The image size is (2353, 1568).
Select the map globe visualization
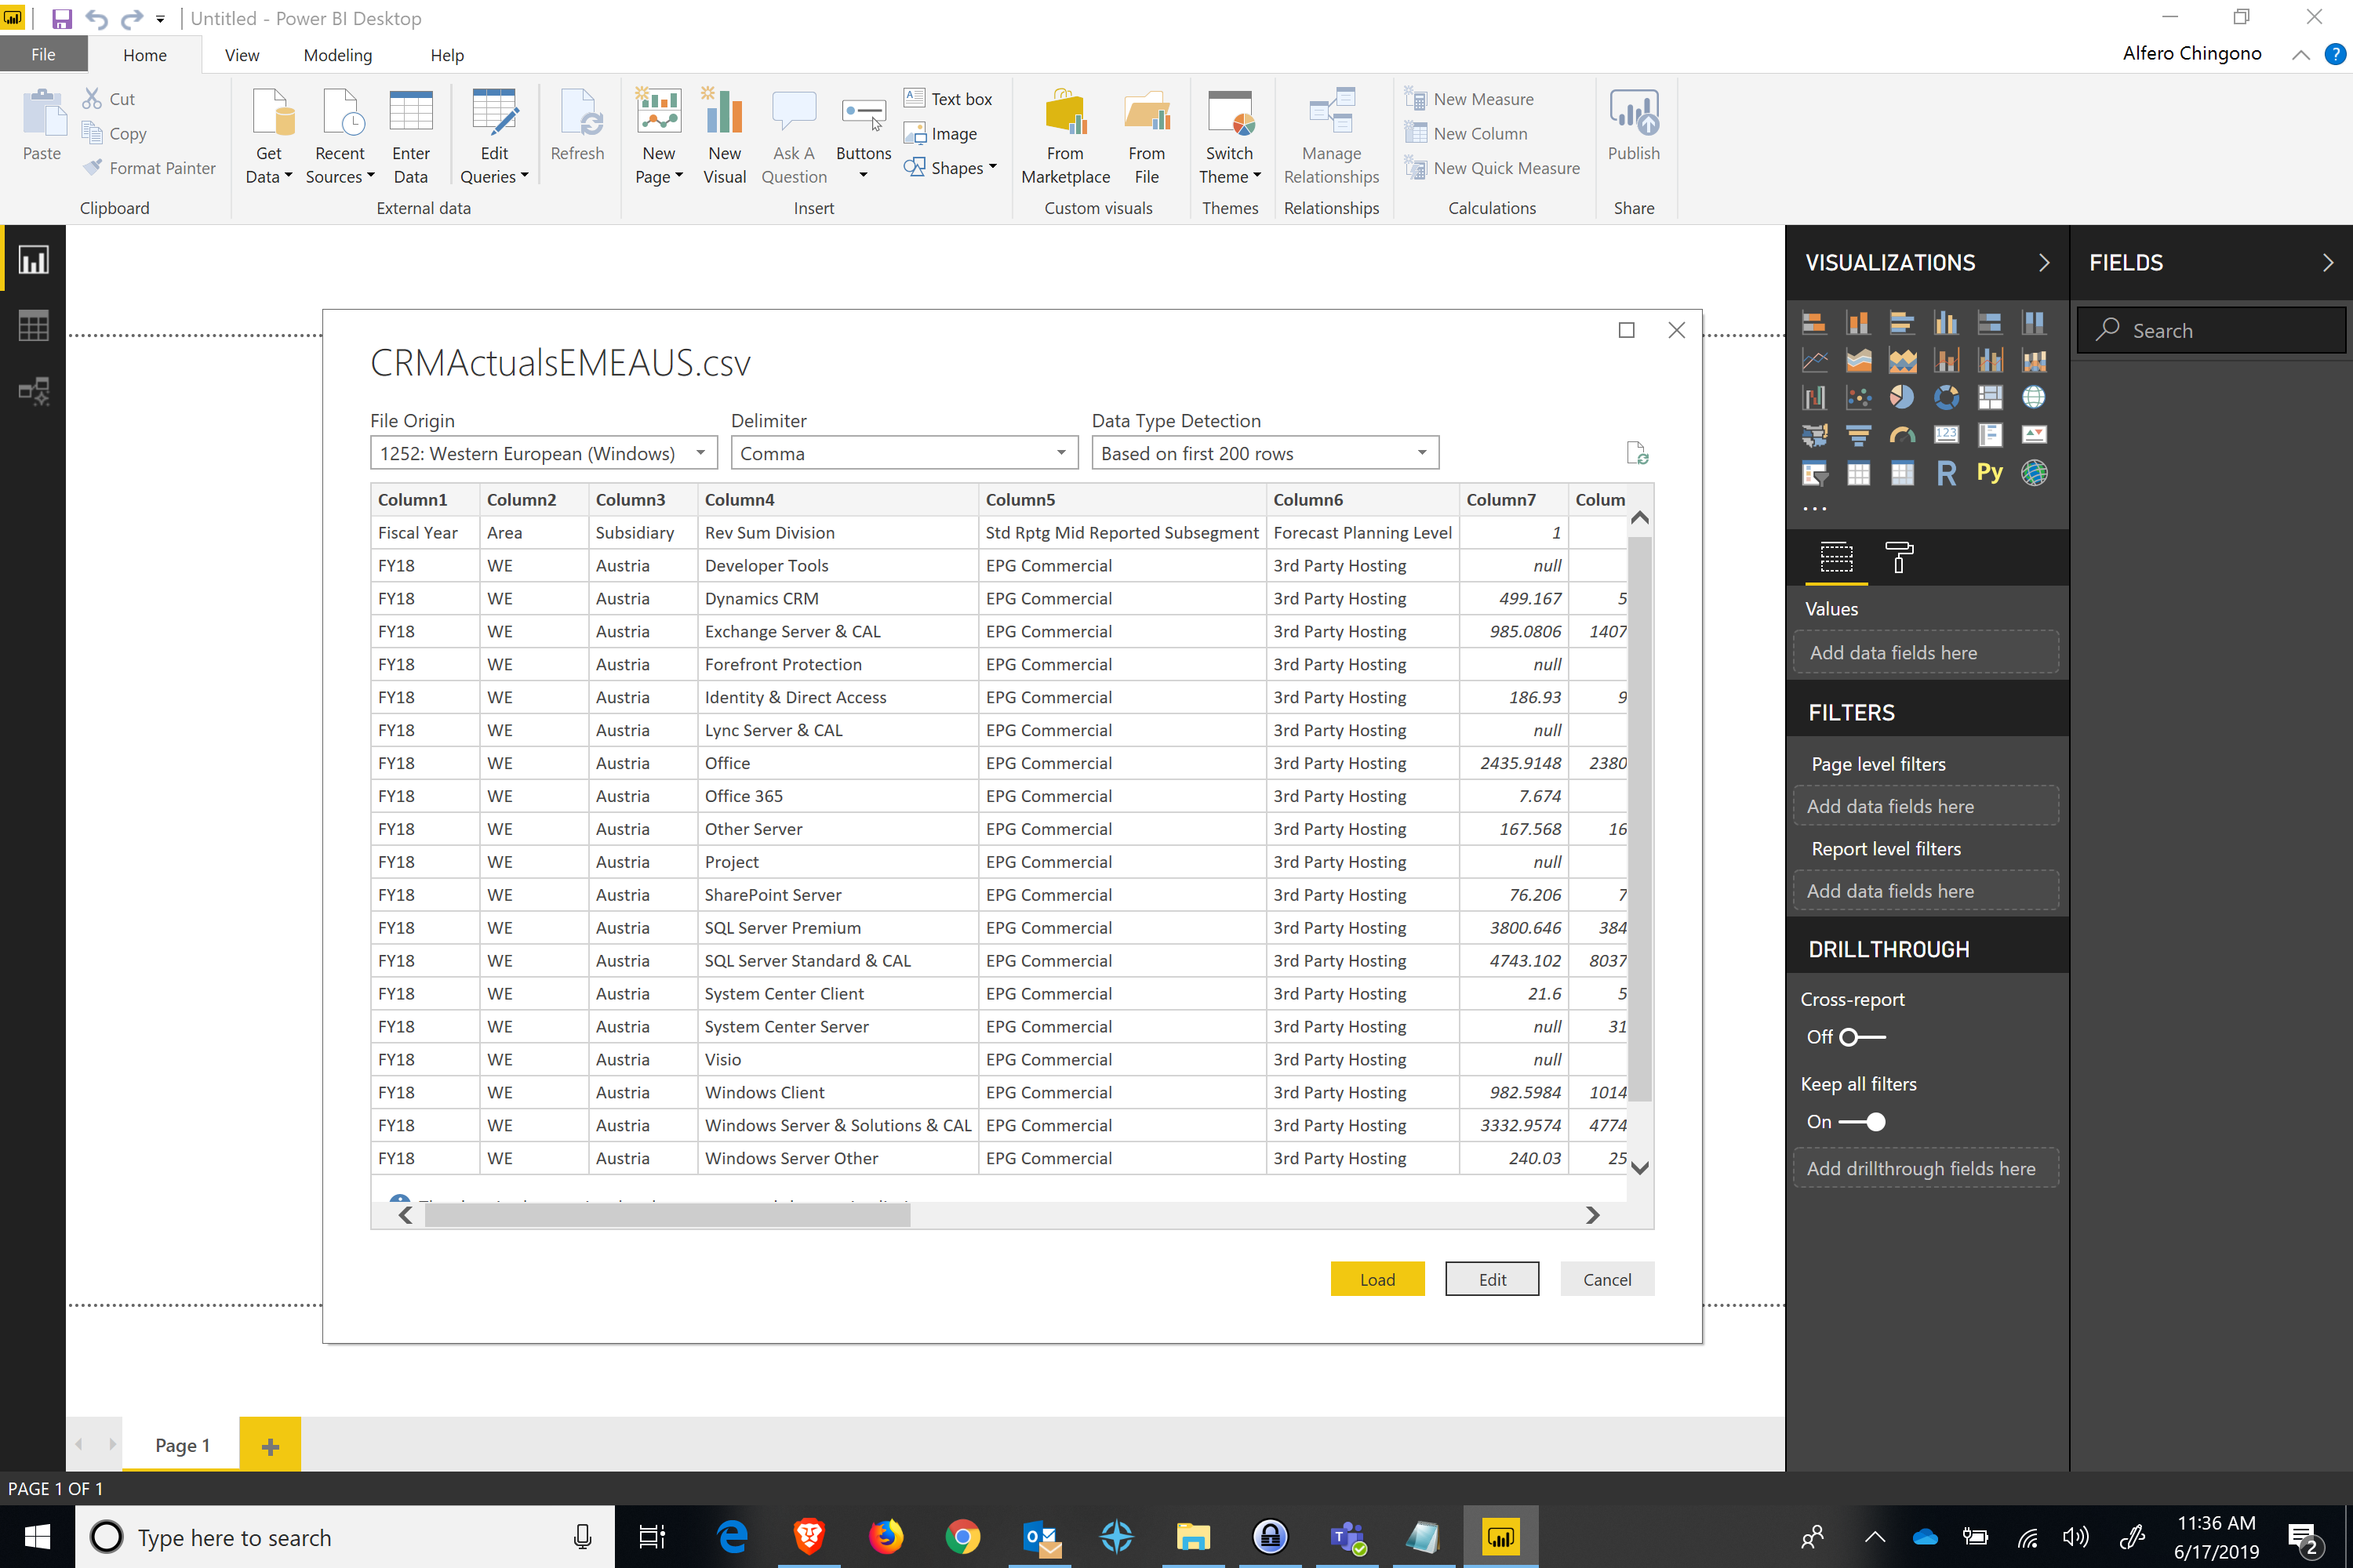point(2034,397)
